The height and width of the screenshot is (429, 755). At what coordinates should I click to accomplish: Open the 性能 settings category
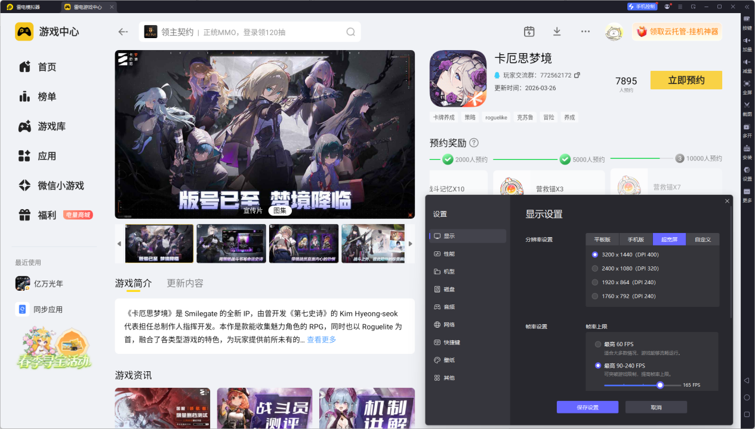click(467, 254)
